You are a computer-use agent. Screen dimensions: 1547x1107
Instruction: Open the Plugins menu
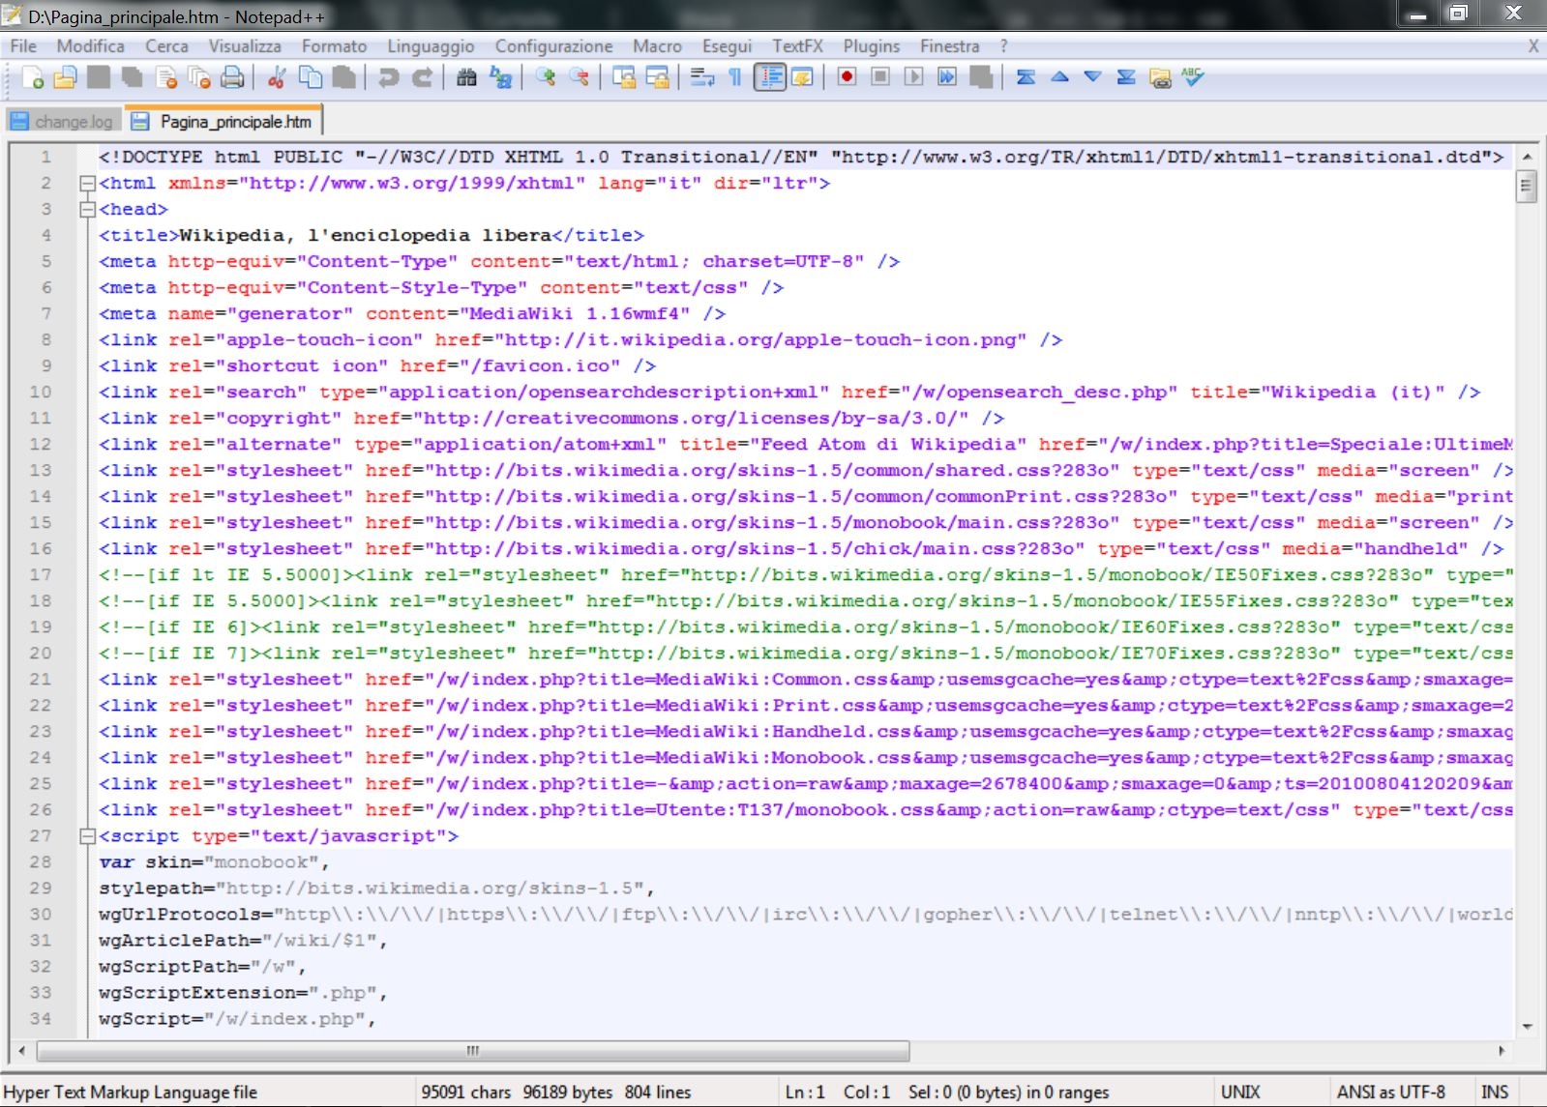[871, 46]
